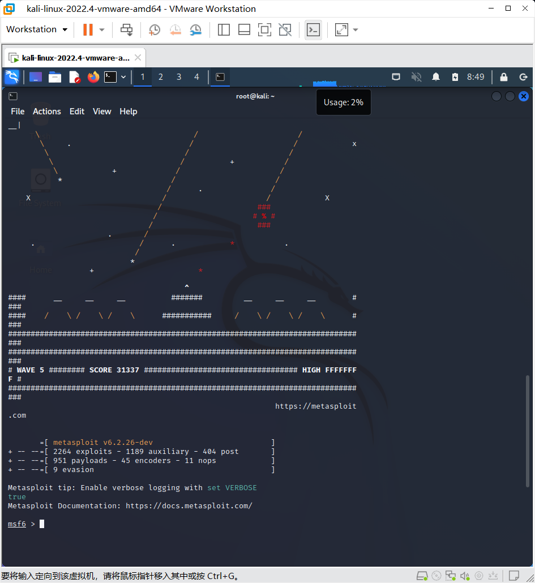This screenshot has height=583, width=535.
Task: Close the root@kali terminal window
Action: 524,96
